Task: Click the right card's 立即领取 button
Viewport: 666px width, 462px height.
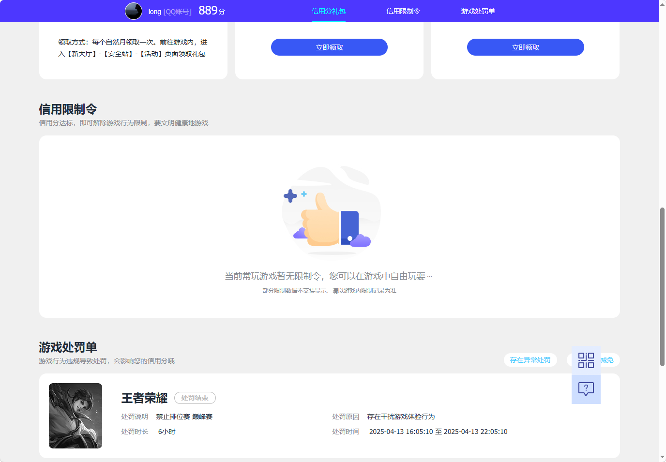Action: coord(526,47)
